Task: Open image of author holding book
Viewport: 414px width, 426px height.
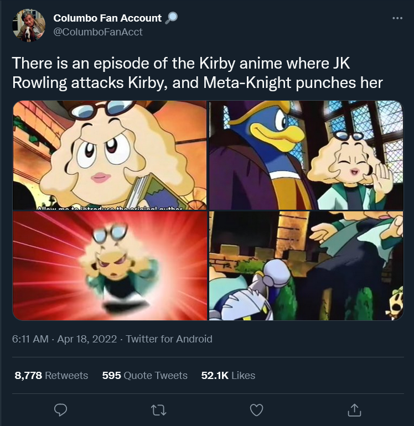Action: (110, 155)
